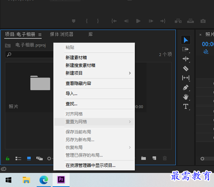Click the Premiere Pro taskbar icon

pyautogui.click(x=61, y=180)
